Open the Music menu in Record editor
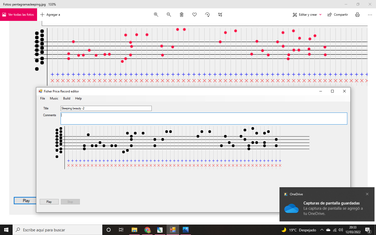Image resolution: width=376 pixels, height=235 pixels. [x=54, y=98]
